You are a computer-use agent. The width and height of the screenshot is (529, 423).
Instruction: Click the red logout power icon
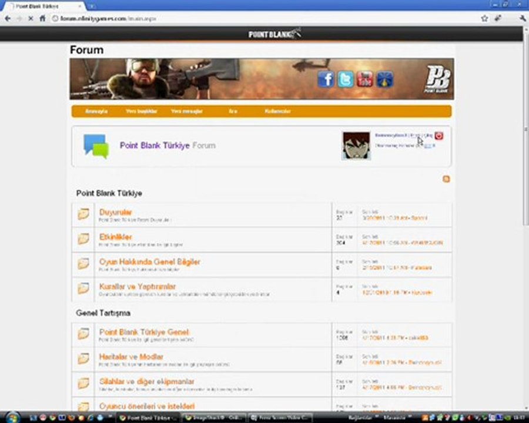pos(438,136)
